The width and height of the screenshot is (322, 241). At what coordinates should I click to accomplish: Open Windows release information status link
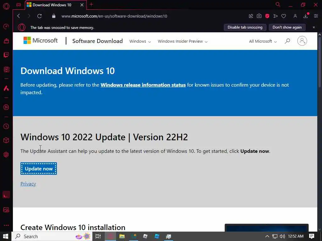tap(143, 85)
